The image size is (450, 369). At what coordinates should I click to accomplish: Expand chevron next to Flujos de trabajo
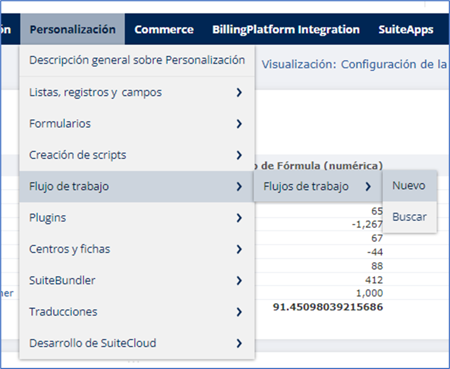pyautogui.click(x=368, y=187)
